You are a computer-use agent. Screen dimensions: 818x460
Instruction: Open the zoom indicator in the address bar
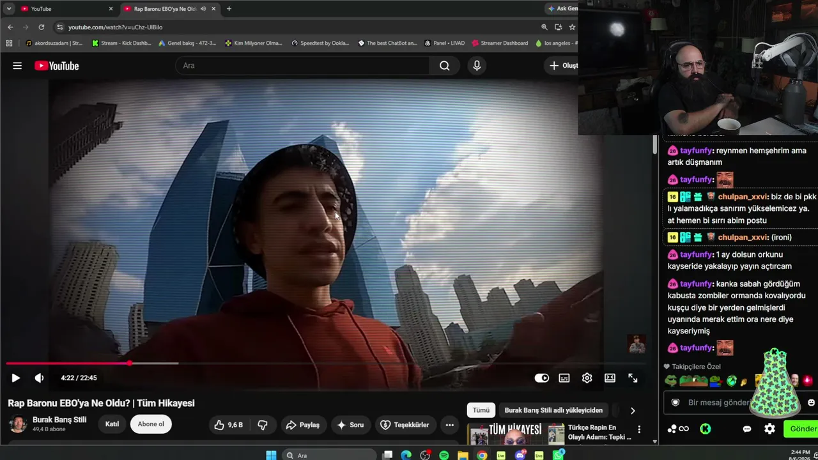pyautogui.click(x=544, y=27)
